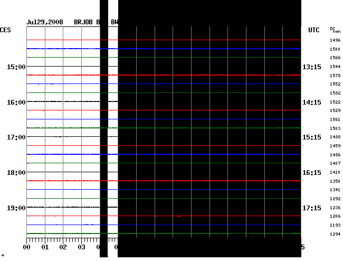Viewport: 343px width, 261px height.
Task: Click minute axis label 00
Action: pyautogui.click(x=27, y=247)
